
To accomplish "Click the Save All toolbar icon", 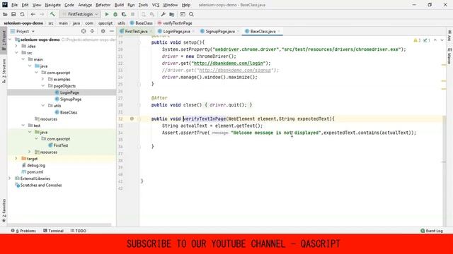I will click(13, 14).
